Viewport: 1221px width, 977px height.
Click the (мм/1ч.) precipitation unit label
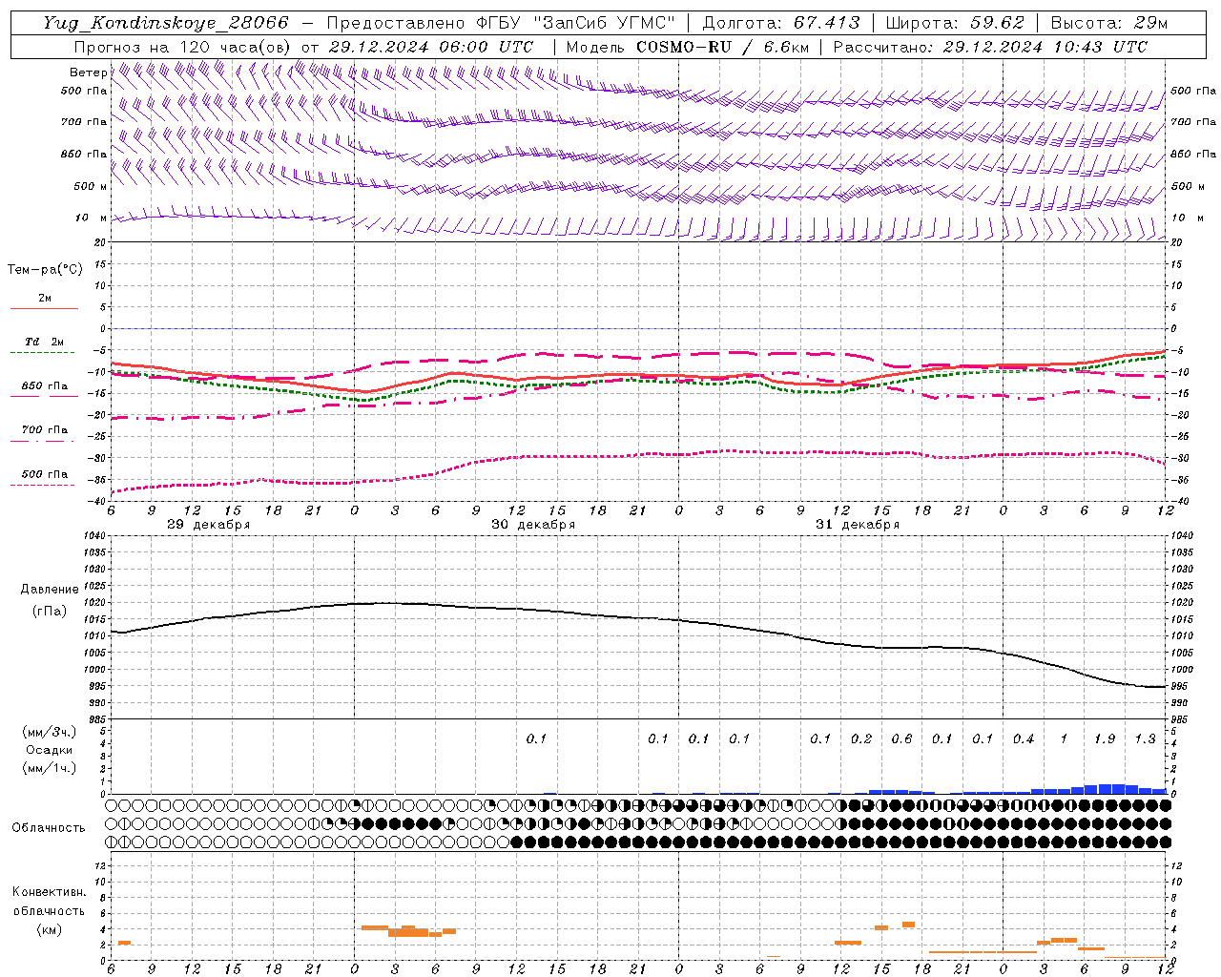click(x=50, y=768)
